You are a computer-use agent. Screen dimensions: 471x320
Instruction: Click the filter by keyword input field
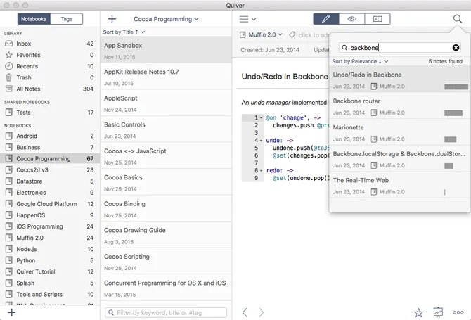pyautogui.click(x=166, y=312)
